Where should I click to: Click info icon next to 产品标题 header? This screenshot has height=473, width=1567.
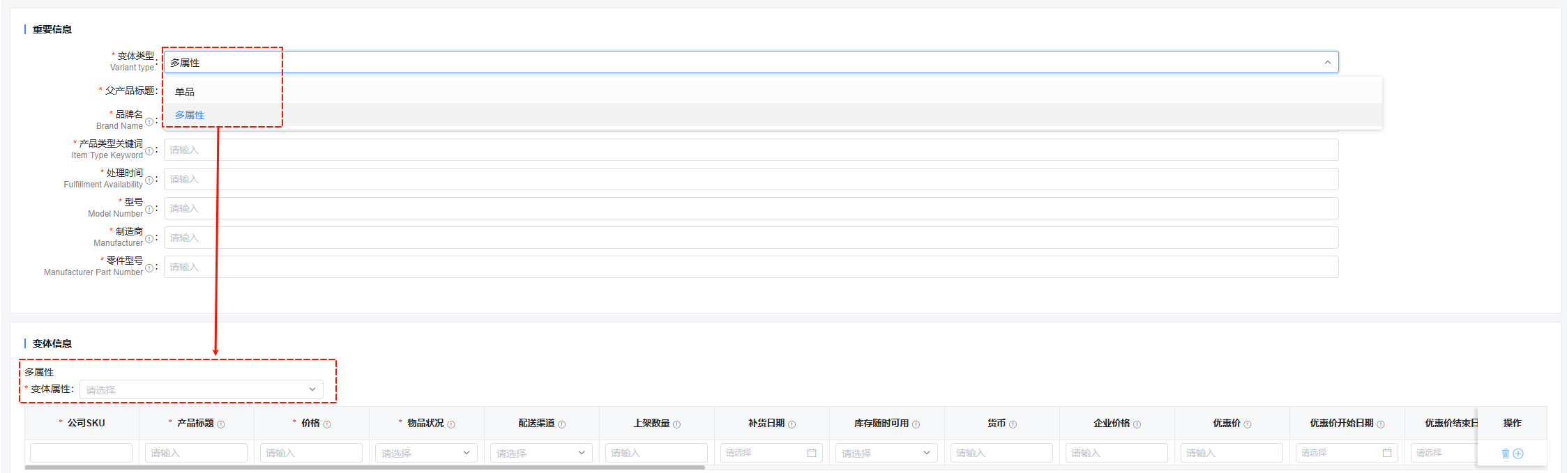[221, 424]
